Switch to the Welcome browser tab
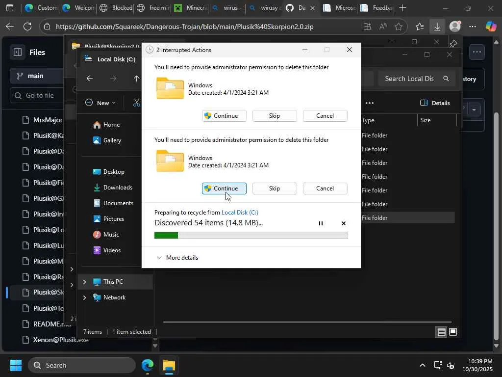 pyautogui.click(x=79, y=8)
